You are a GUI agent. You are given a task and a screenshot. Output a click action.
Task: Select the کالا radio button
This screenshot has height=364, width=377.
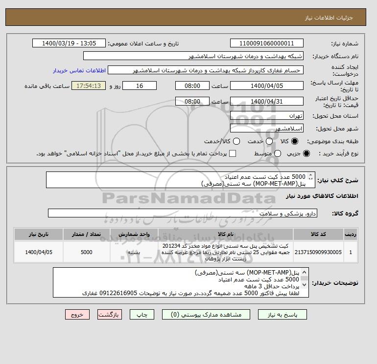pyautogui.click(x=295, y=141)
